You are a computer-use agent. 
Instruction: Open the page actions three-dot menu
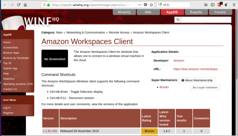point(140,5)
